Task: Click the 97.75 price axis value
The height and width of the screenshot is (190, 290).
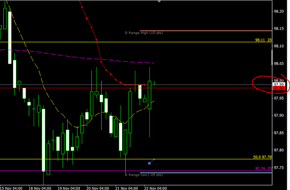Action: (x=279, y=168)
